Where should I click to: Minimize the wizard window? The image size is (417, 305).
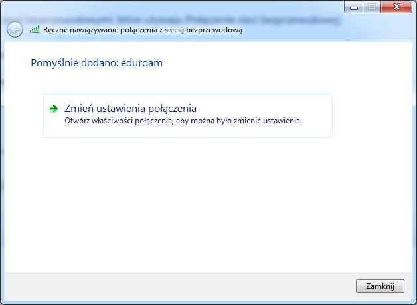tap(353, 7)
